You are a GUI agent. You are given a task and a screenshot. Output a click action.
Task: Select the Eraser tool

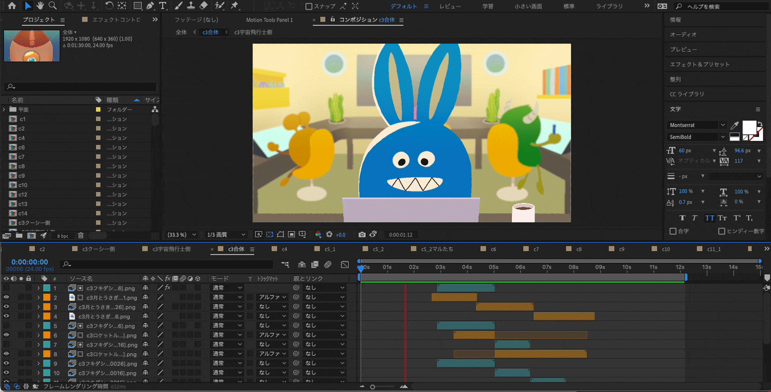pos(203,6)
